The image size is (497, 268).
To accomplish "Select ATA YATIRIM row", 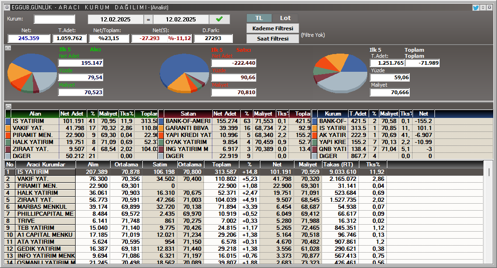I will pos(244,242).
